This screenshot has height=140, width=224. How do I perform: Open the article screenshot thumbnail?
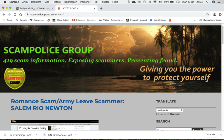pyautogui.click(x=55, y=125)
